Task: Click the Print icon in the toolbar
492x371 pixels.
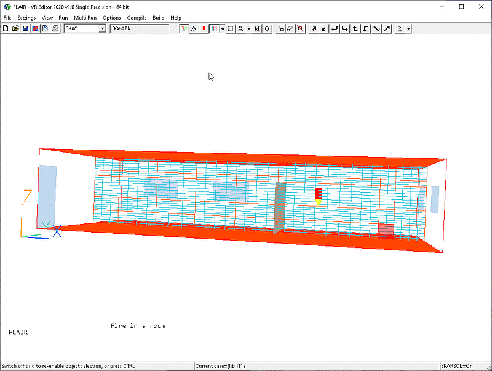Action: coord(55,28)
